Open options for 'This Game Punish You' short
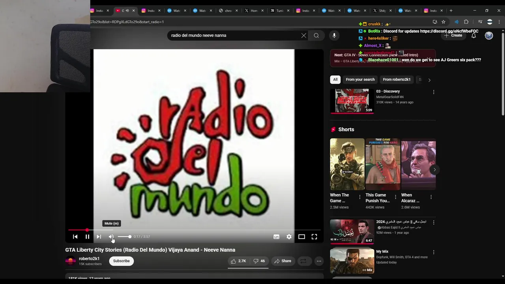 (395, 197)
